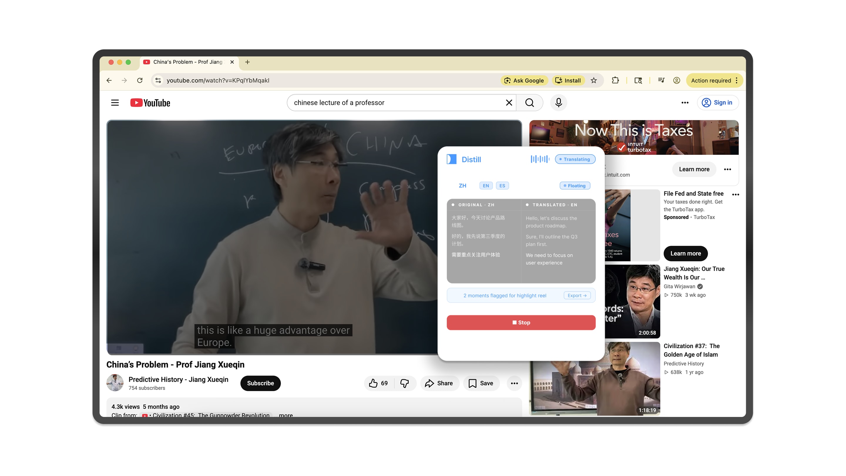Screen dimensions: 846x476
Task: Open options for File Fed and State ad
Action: click(x=736, y=195)
